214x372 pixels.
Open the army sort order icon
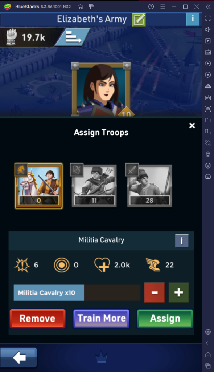(73, 37)
